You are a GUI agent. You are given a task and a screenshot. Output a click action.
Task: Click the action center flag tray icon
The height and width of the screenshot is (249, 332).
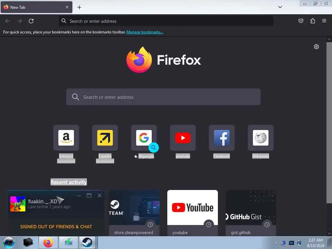(283, 243)
